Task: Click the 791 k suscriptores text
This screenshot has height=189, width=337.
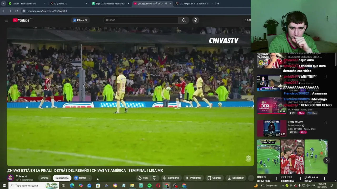Action: 24,180
